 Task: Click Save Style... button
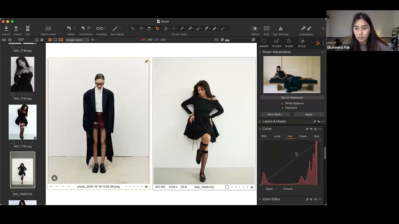(x=275, y=114)
